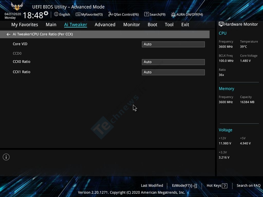Switch to the Main tab
The width and height of the screenshot is (263, 197).
[51, 25]
